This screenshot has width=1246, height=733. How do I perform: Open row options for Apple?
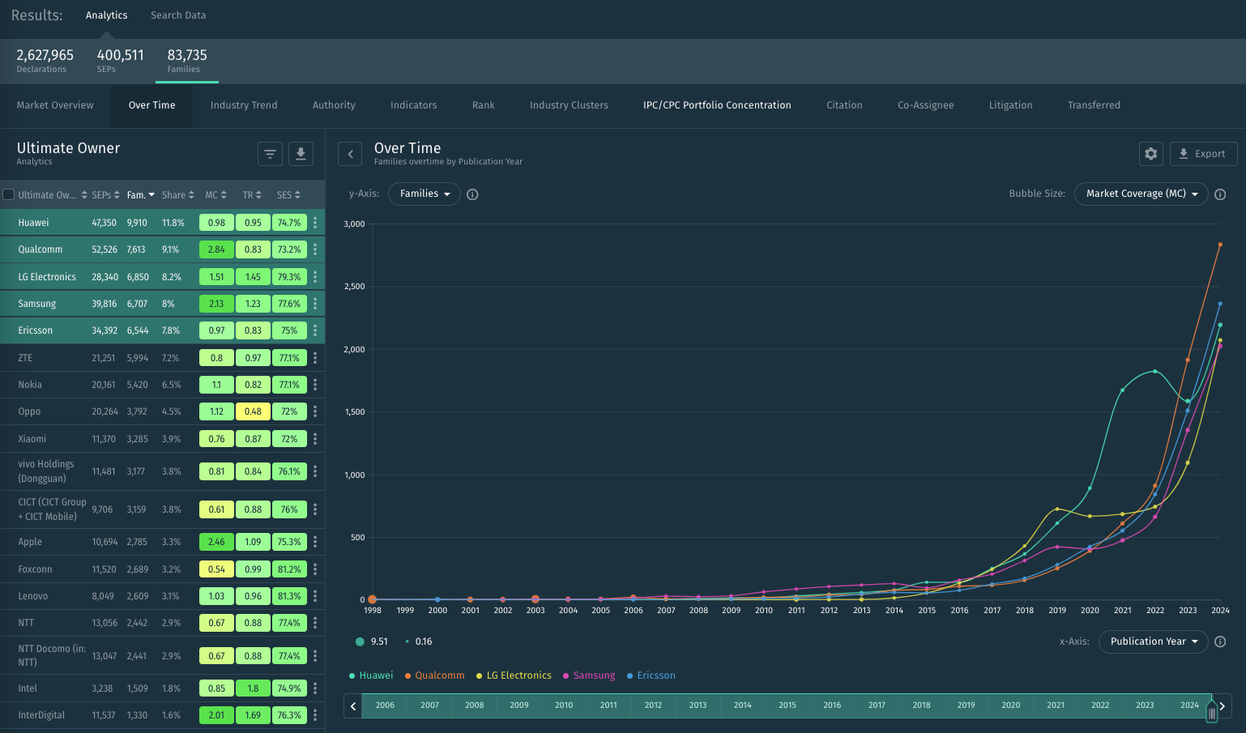(x=315, y=542)
